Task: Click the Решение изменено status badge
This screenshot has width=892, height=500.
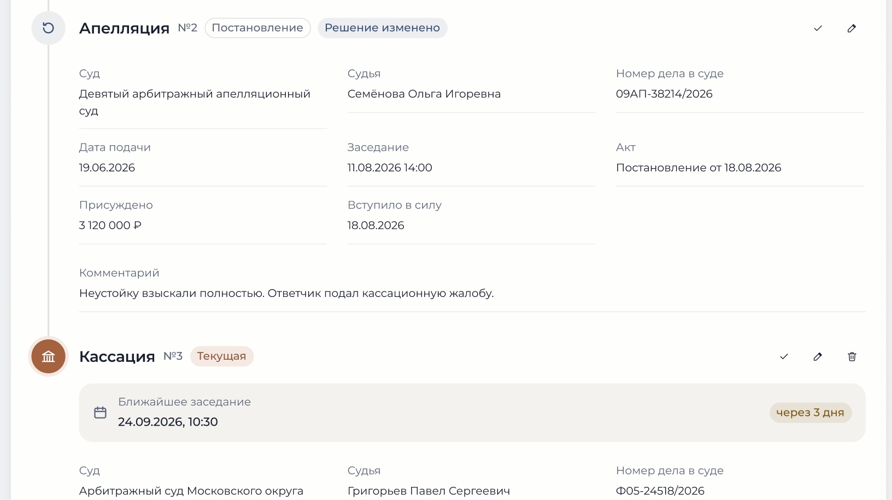Action: click(383, 28)
